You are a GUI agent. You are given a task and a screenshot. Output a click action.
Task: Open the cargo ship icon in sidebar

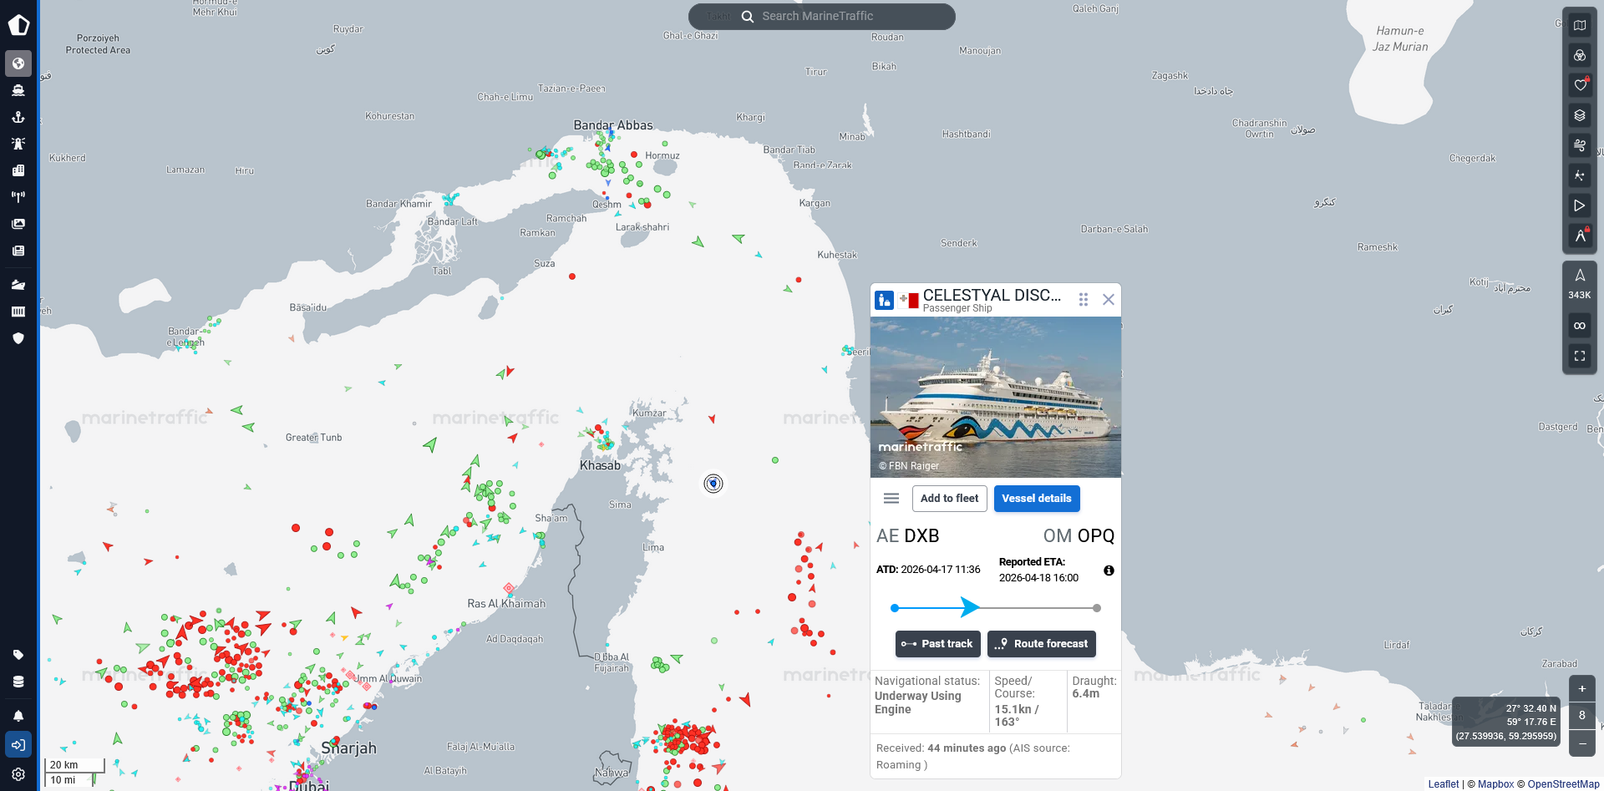pos(18,285)
